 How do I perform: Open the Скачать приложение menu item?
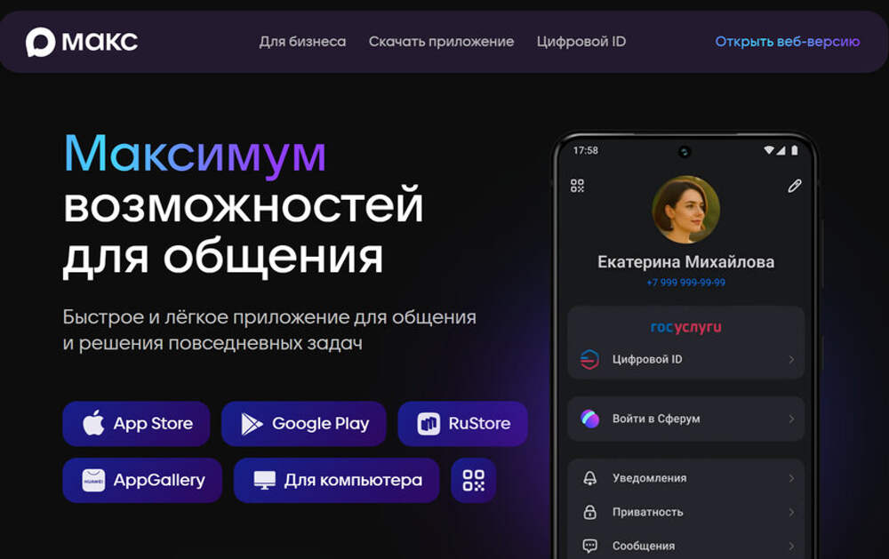click(441, 42)
